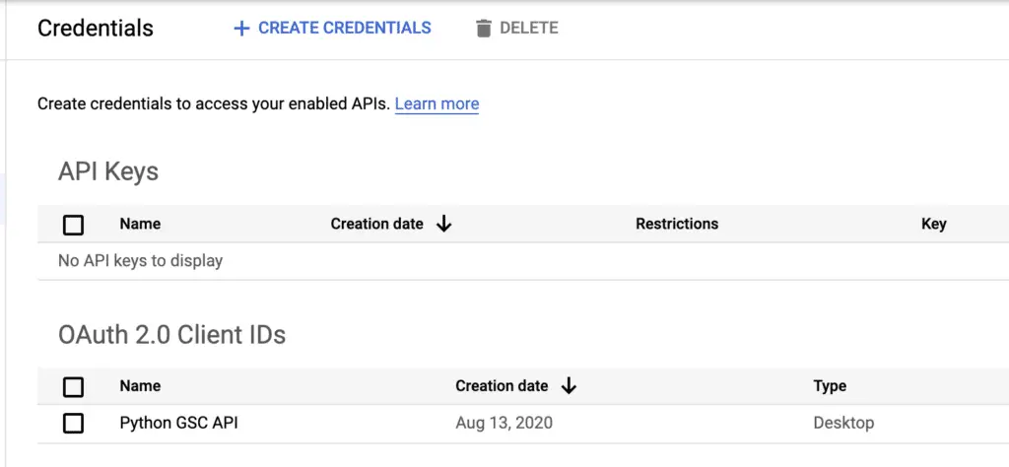Click the trash can Delete icon

tap(483, 29)
